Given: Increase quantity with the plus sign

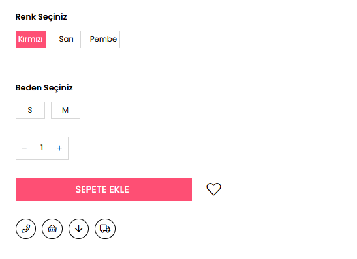Looking at the screenshot, I should click(59, 148).
